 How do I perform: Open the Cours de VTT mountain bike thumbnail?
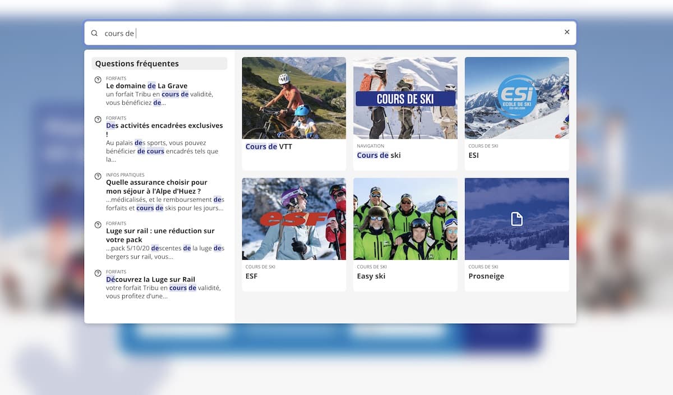pyautogui.click(x=294, y=98)
